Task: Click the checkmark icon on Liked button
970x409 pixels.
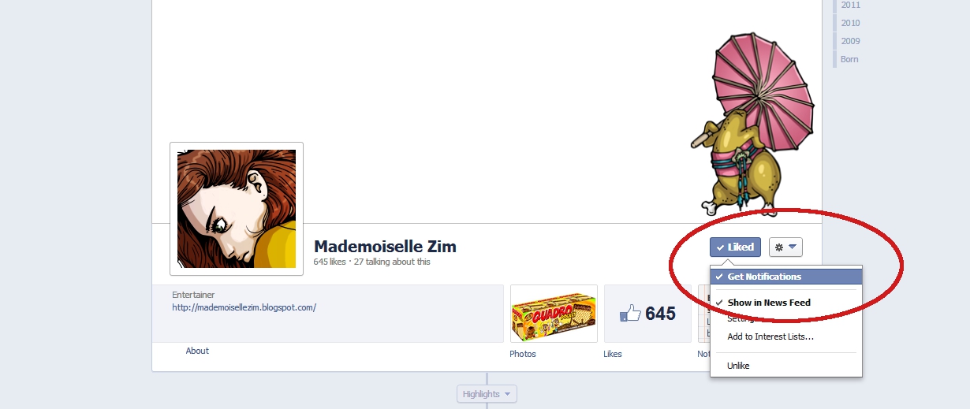Action: [x=720, y=247]
